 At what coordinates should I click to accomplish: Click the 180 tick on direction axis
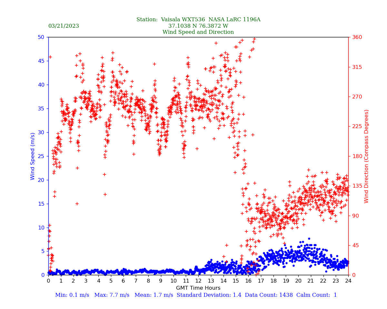[355, 156]
